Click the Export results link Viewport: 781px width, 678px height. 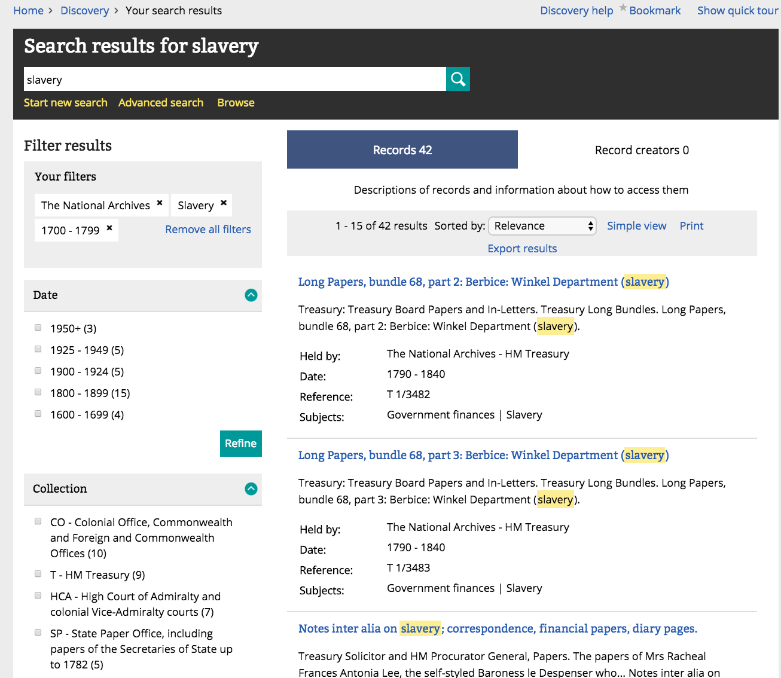pyautogui.click(x=522, y=249)
